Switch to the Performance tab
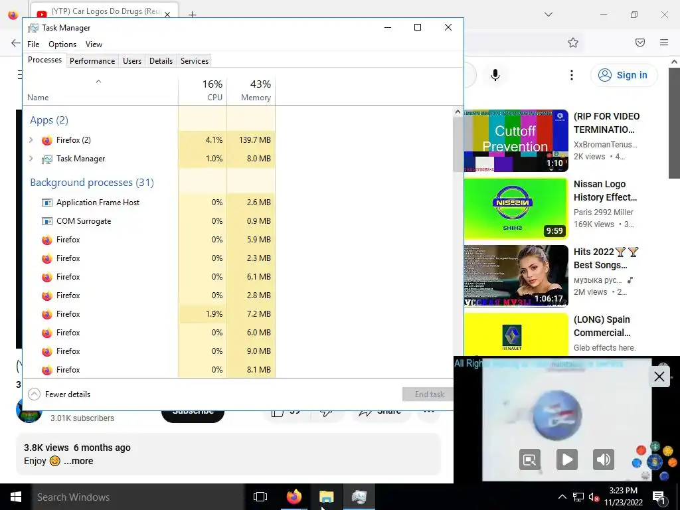Screen dimensions: 680x510 click(92, 61)
